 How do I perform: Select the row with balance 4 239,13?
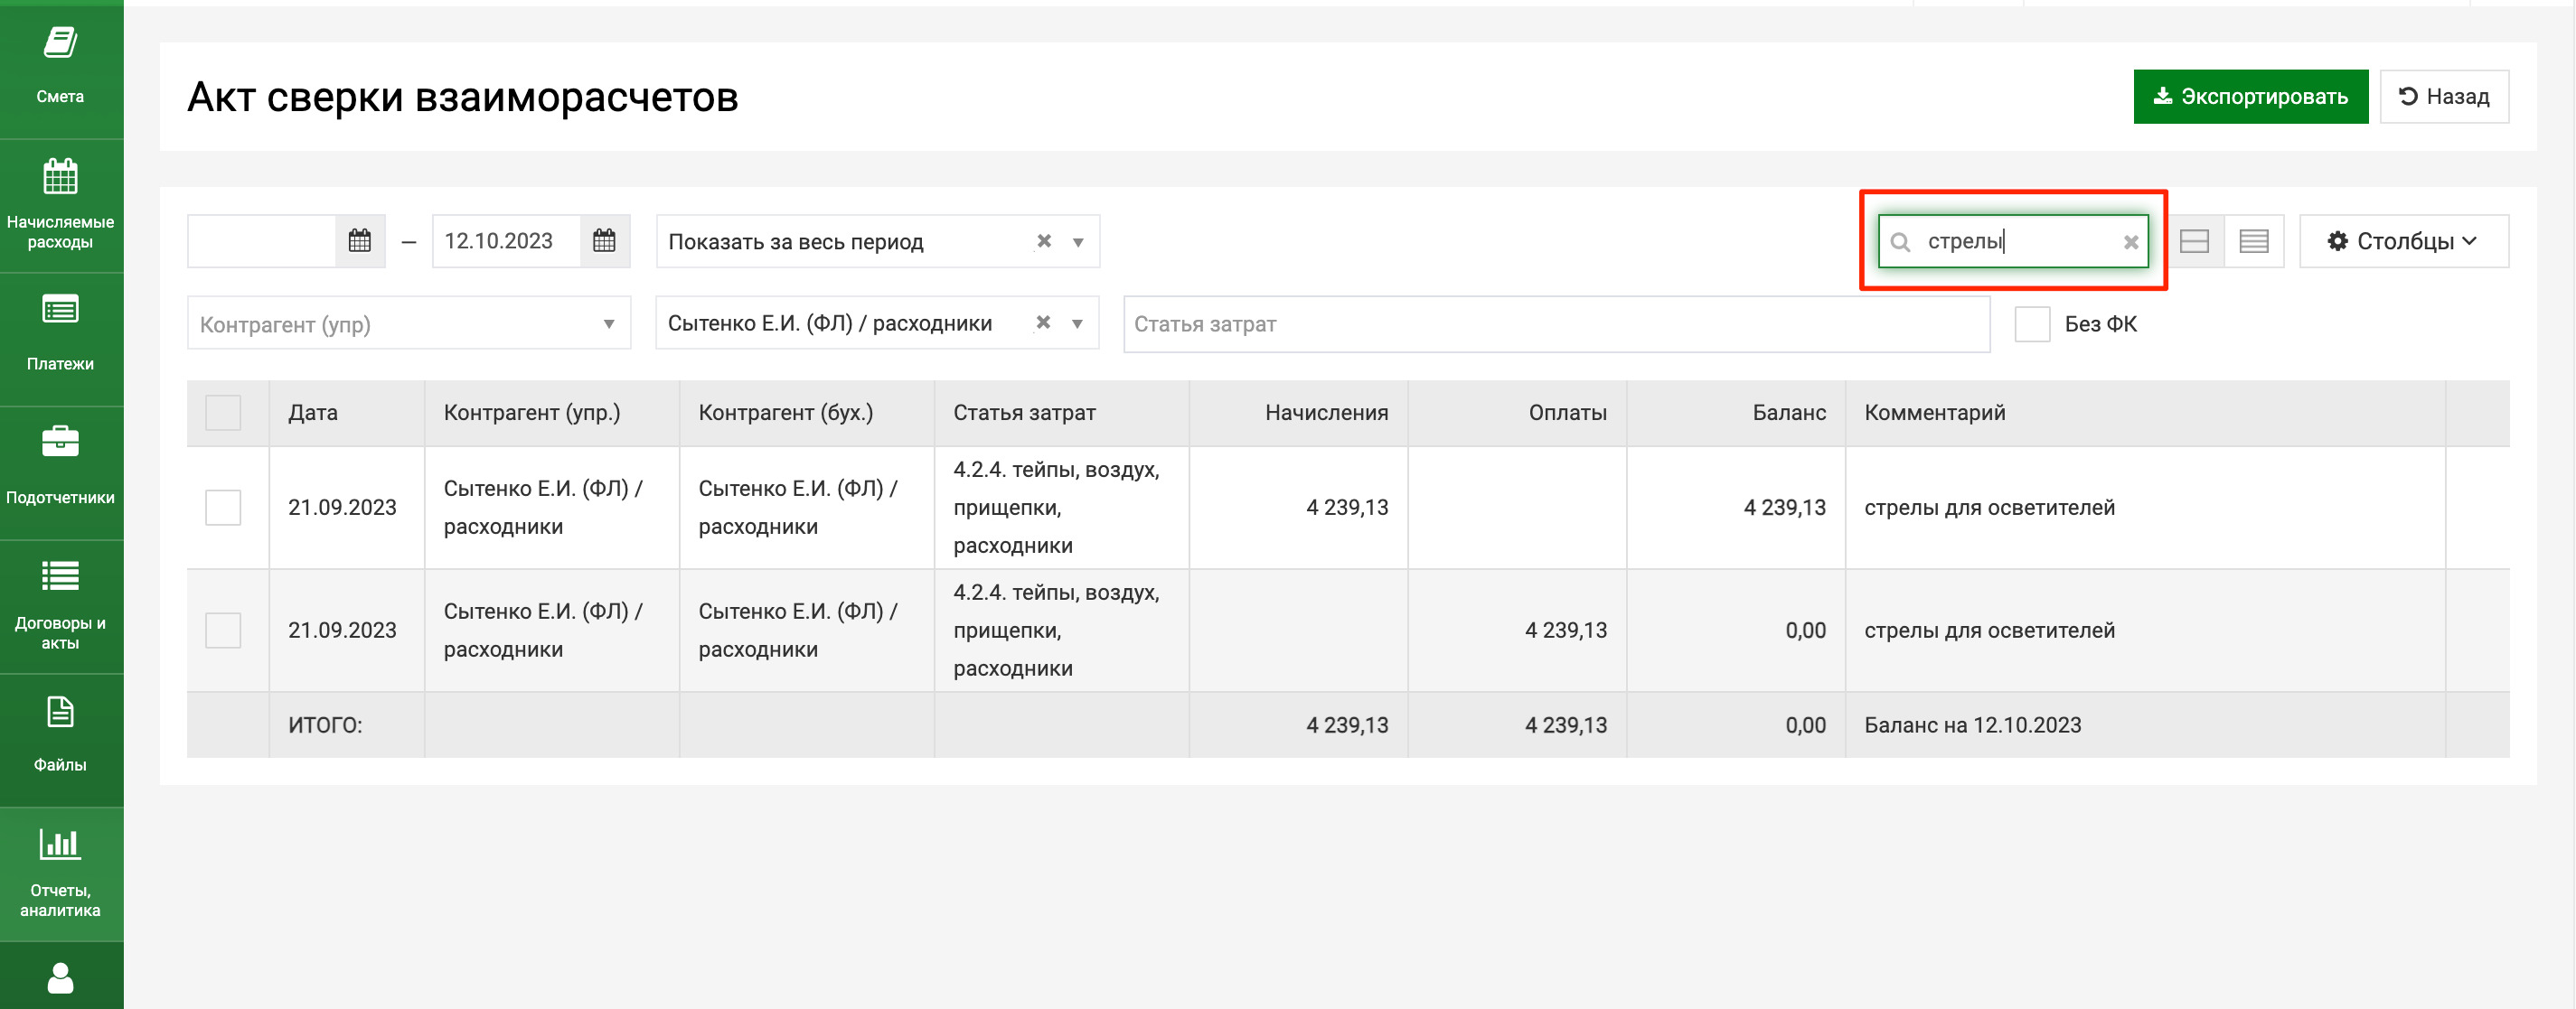223,508
